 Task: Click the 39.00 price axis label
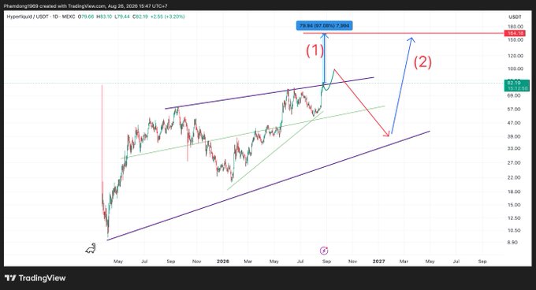(514, 136)
